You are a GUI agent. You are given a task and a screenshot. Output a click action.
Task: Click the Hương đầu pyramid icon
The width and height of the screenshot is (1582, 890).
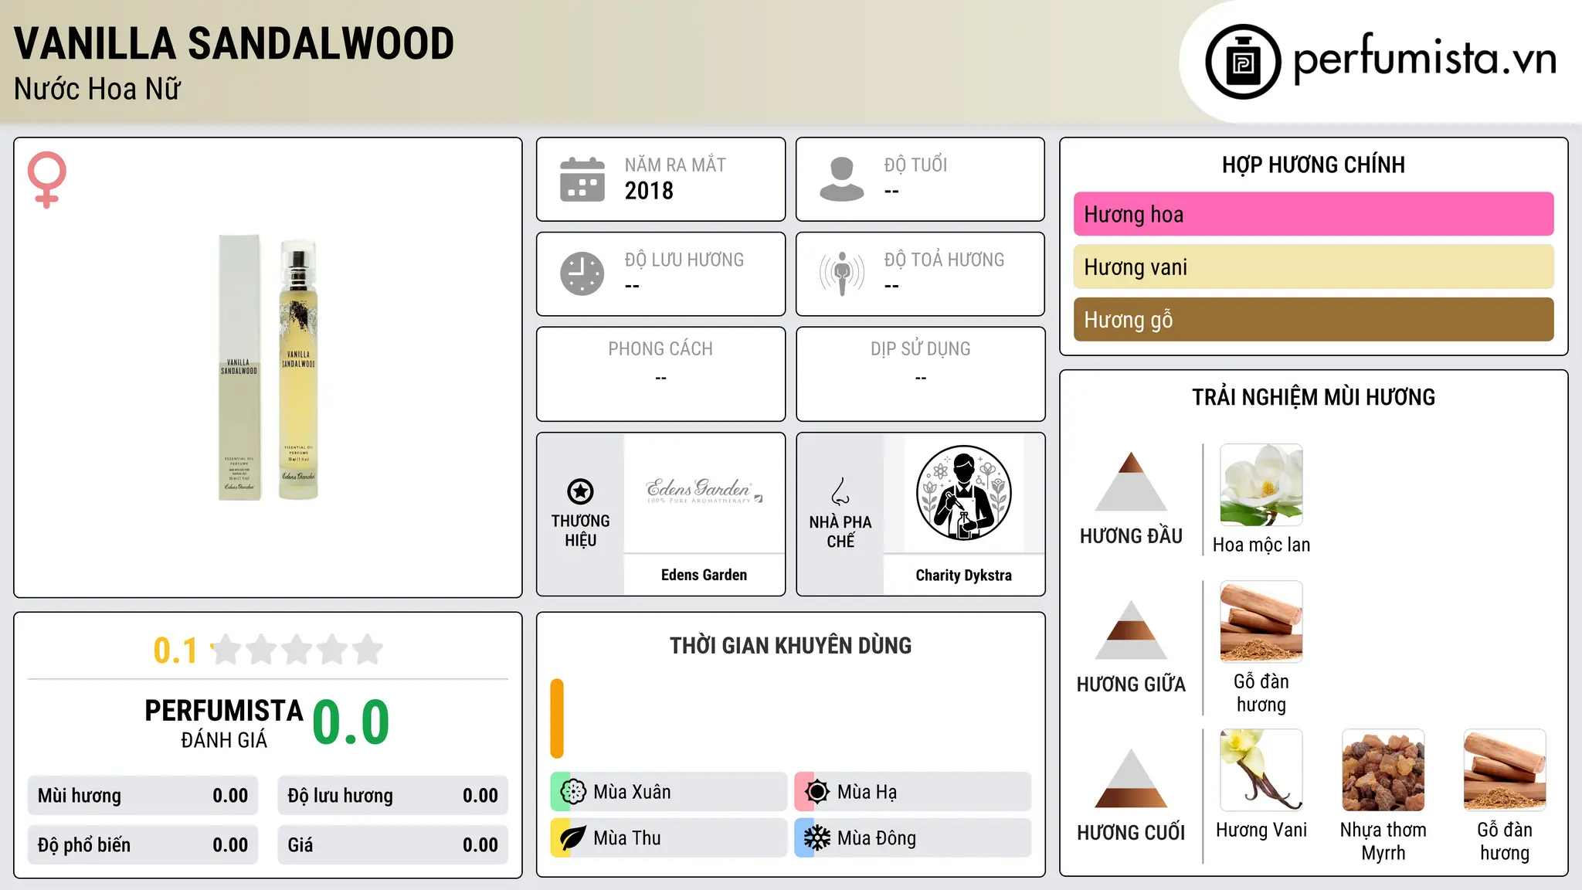(x=1131, y=481)
